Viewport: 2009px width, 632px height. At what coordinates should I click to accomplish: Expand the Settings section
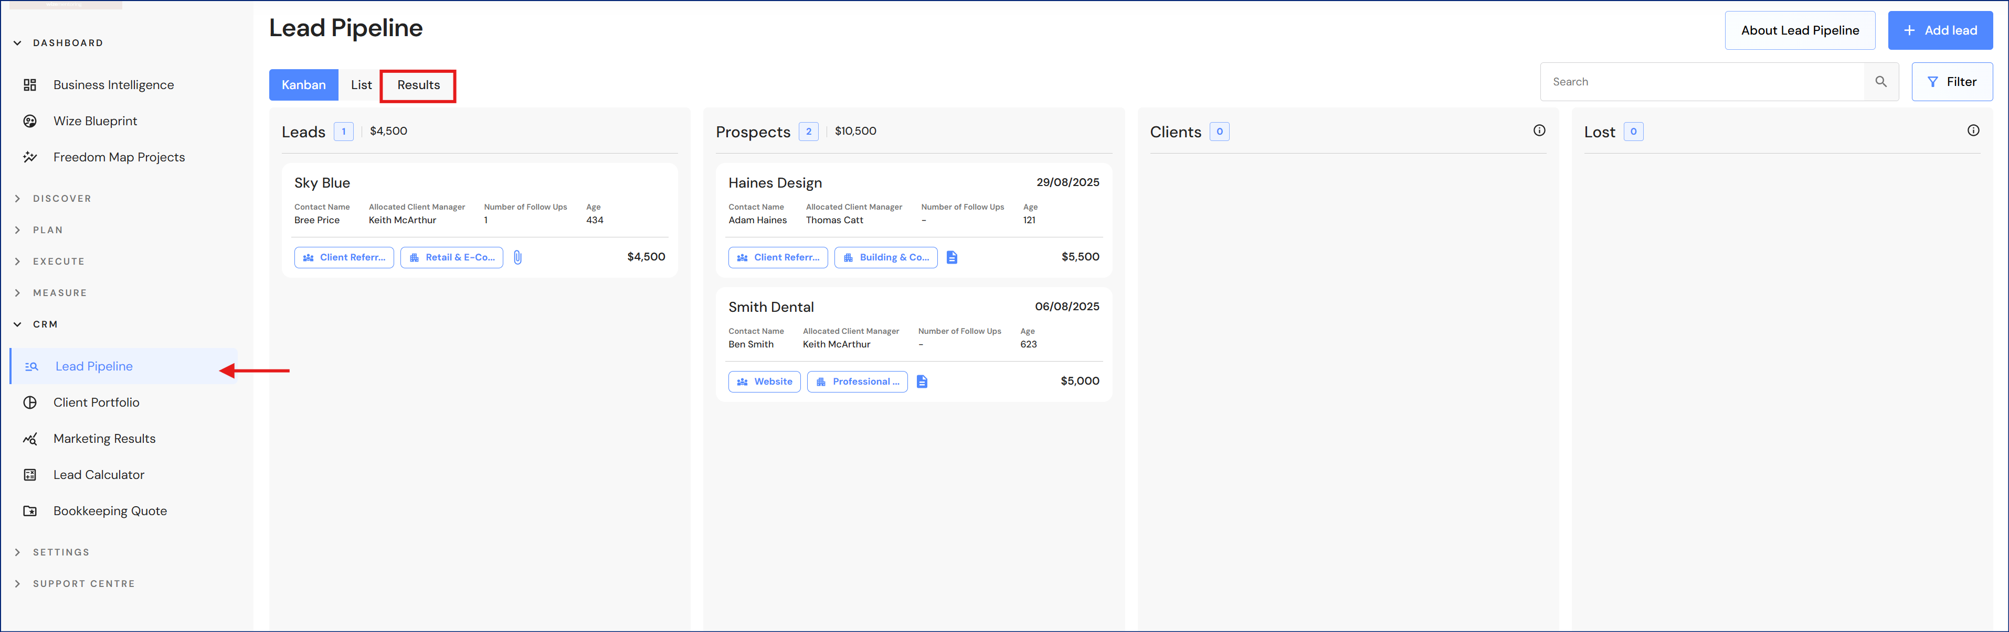coord(18,553)
